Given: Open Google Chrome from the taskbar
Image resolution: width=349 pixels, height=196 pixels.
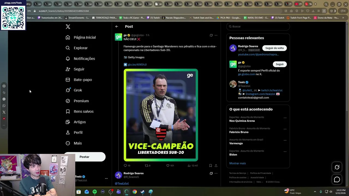Looking at the screenshot, I should point(135,192).
